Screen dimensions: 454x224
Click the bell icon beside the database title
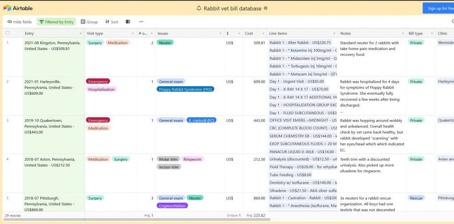click(x=199, y=8)
